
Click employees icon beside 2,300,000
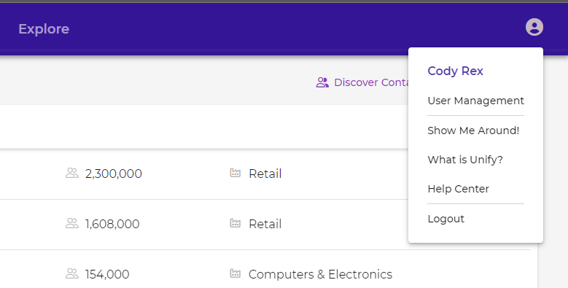[72, 173]
